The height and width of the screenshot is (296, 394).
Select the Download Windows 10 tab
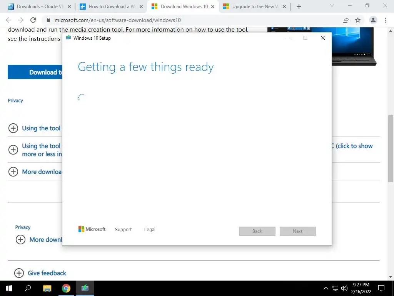[183, 7]
